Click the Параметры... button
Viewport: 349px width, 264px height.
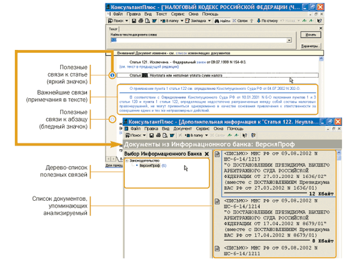(x=311, y=46)
